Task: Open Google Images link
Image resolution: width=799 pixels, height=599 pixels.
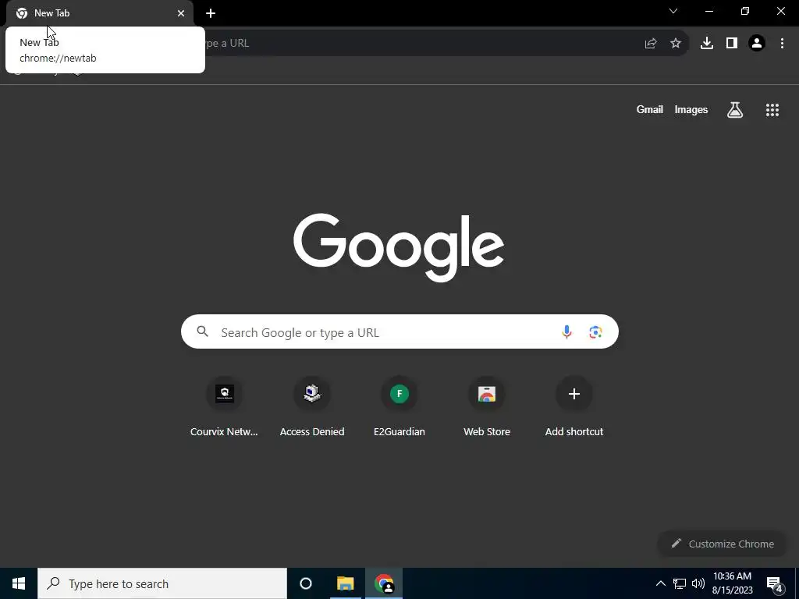Action: pos(691,109)
